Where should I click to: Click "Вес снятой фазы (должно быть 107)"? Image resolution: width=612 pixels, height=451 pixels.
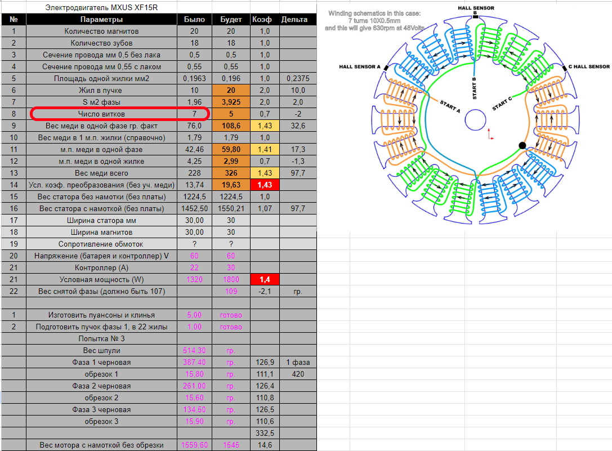[x=101, y=291]
